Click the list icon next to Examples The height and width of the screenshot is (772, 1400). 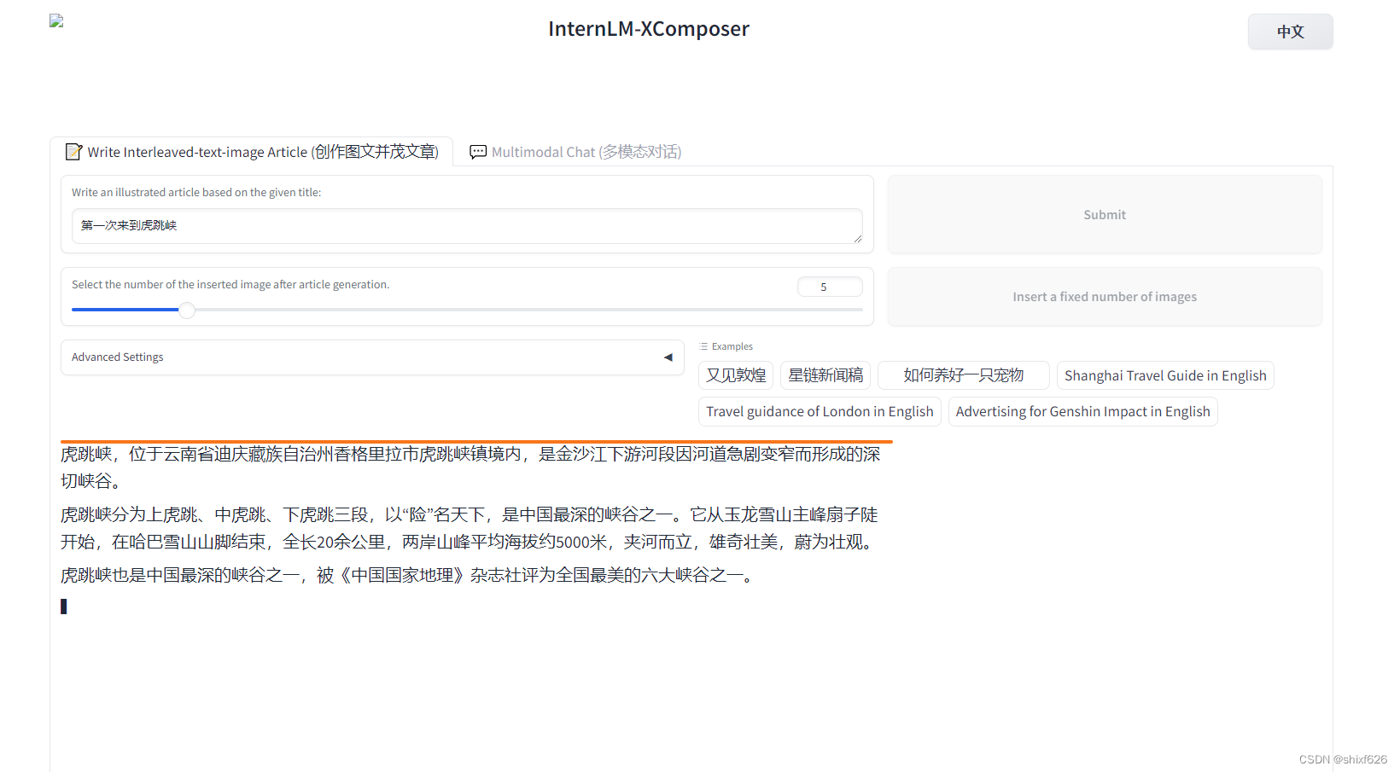[703, 345]
